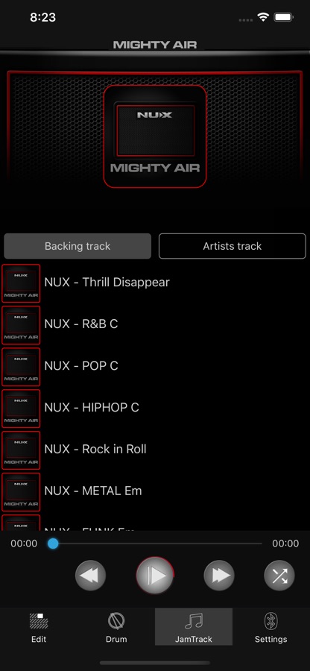
Task: Skip ahead with the fast-forward button
Action: click(x=219, y=576)
